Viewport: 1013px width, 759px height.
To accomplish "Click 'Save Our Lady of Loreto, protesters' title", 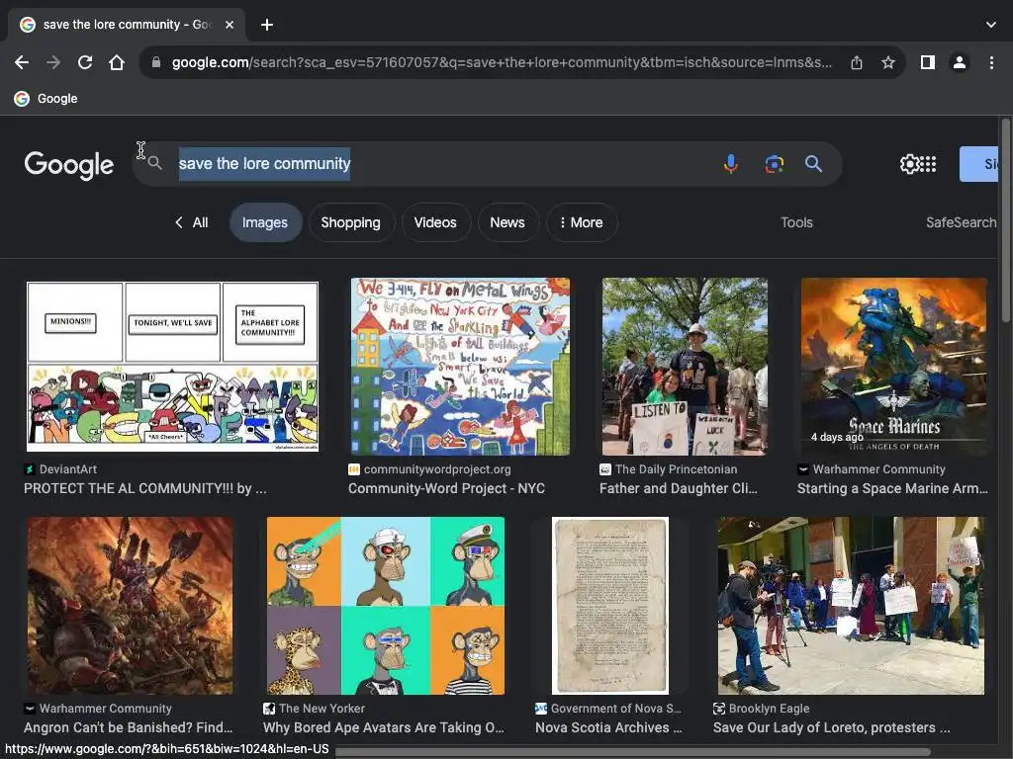I will (831, 727).
